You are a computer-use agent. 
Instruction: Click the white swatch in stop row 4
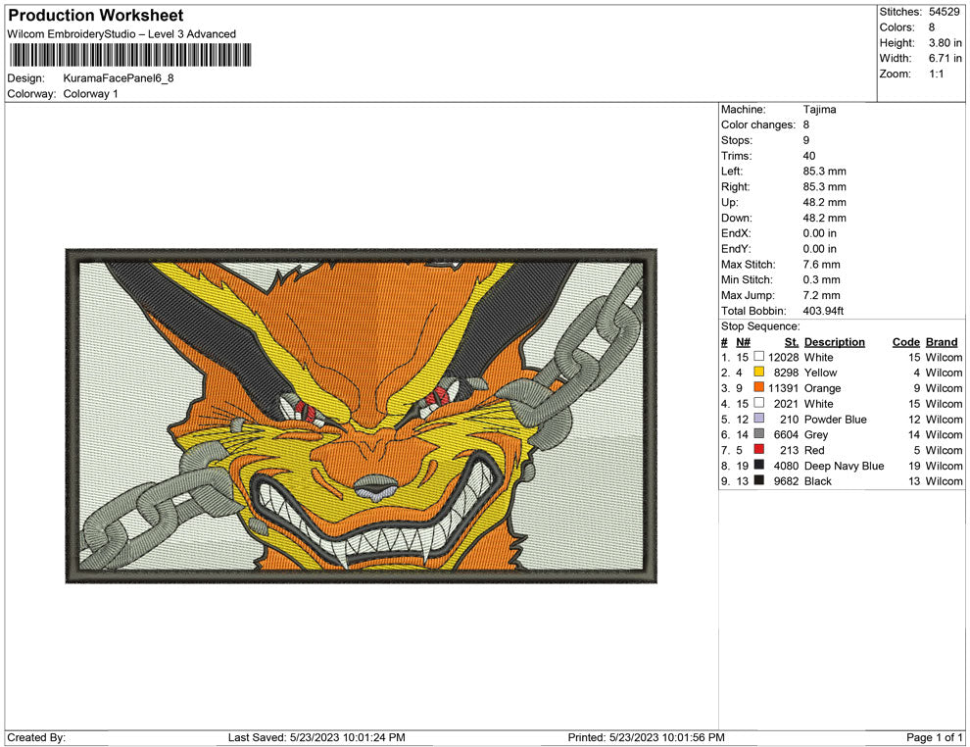[x=758, y=403]
